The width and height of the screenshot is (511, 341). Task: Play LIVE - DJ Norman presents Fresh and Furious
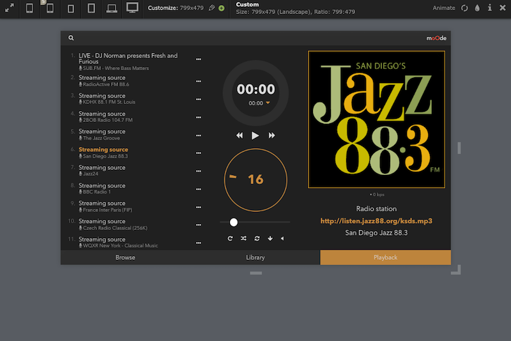(x=128, y=61)
